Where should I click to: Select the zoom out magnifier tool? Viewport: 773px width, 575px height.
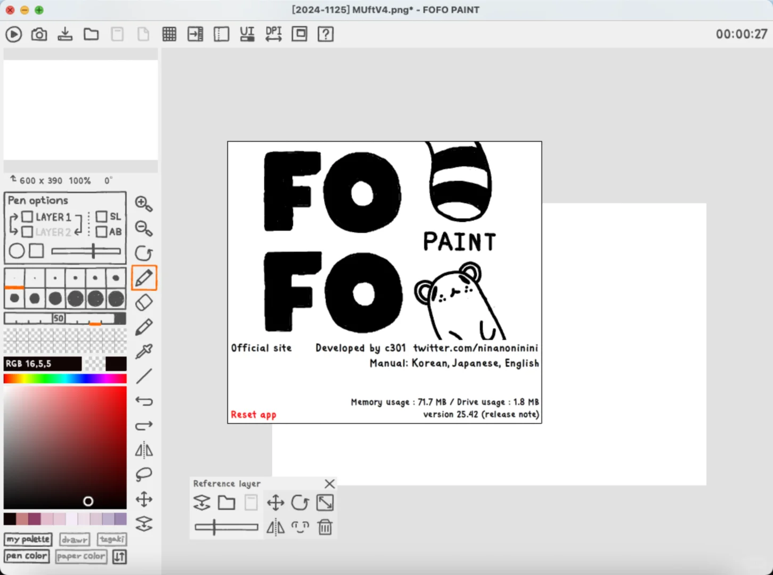144,228
